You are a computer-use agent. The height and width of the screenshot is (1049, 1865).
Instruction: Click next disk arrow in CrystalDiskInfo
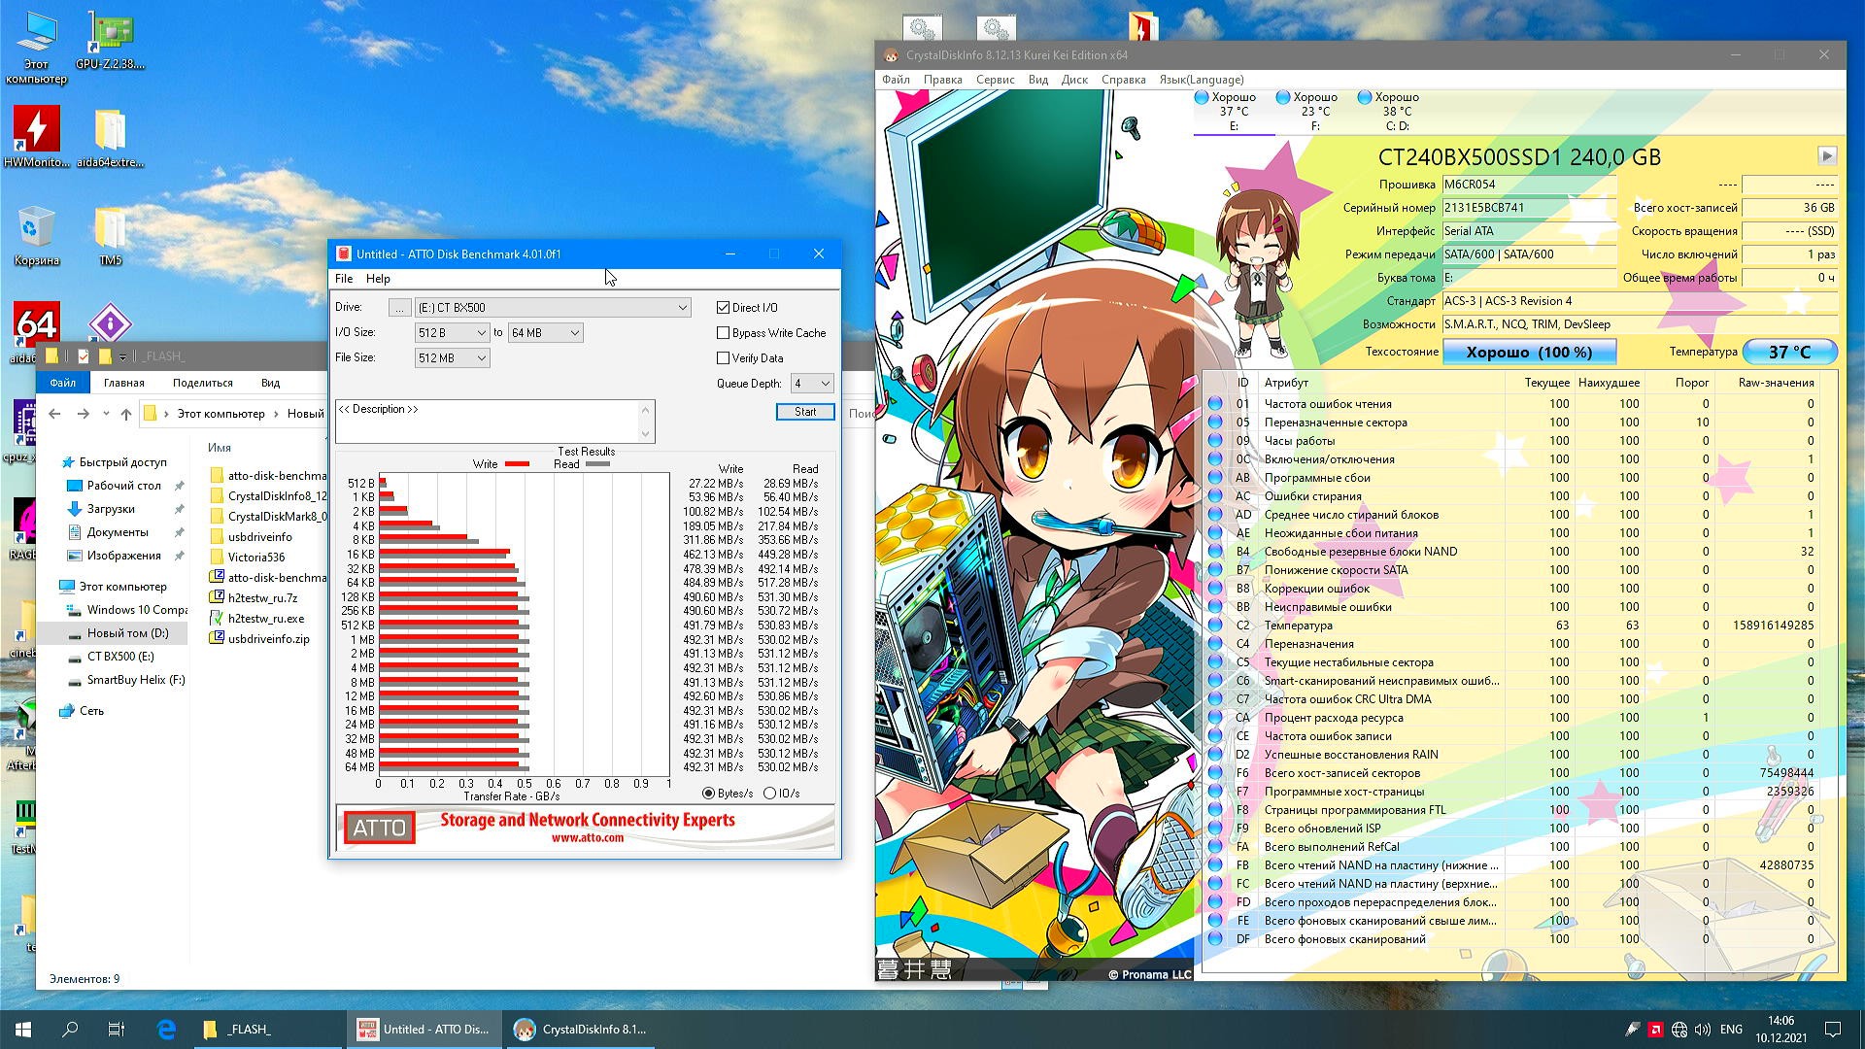click(x=1826, y=155)
